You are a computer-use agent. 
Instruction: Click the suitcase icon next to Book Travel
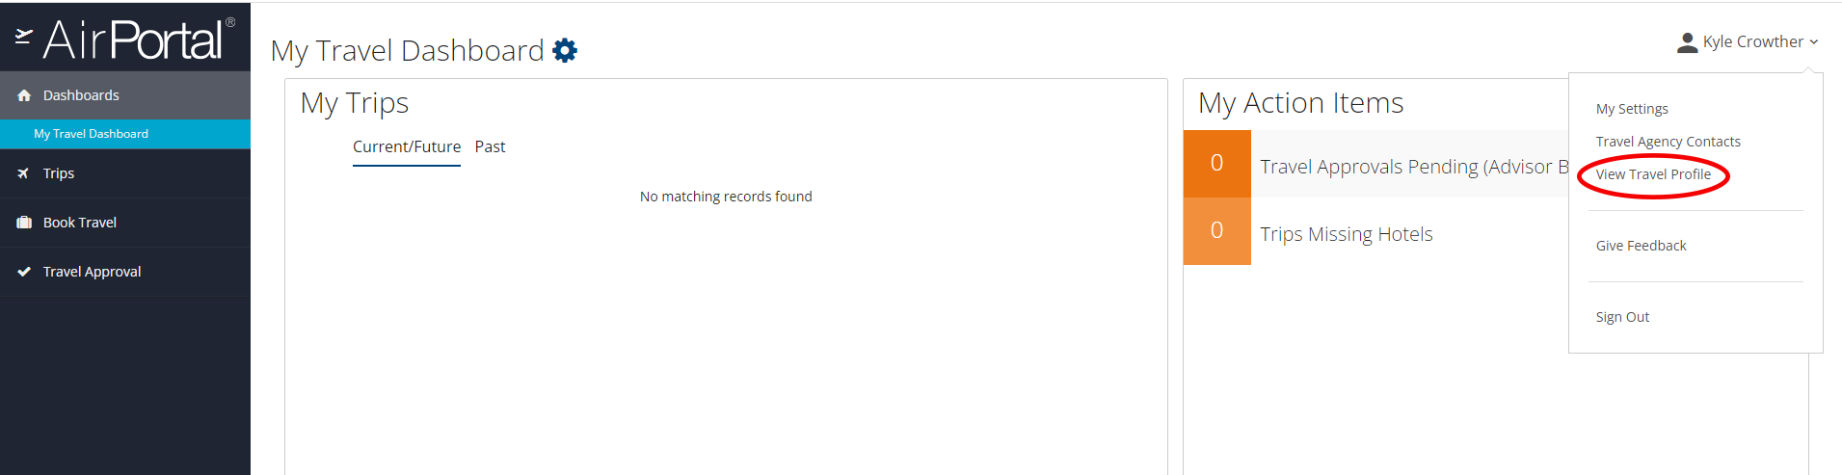point(24,223)
